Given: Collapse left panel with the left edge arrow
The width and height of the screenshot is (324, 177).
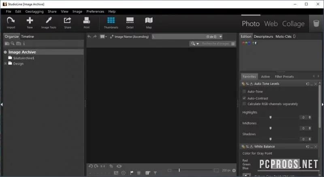Looking at the screenshot, I should click(x=2, y=105).
